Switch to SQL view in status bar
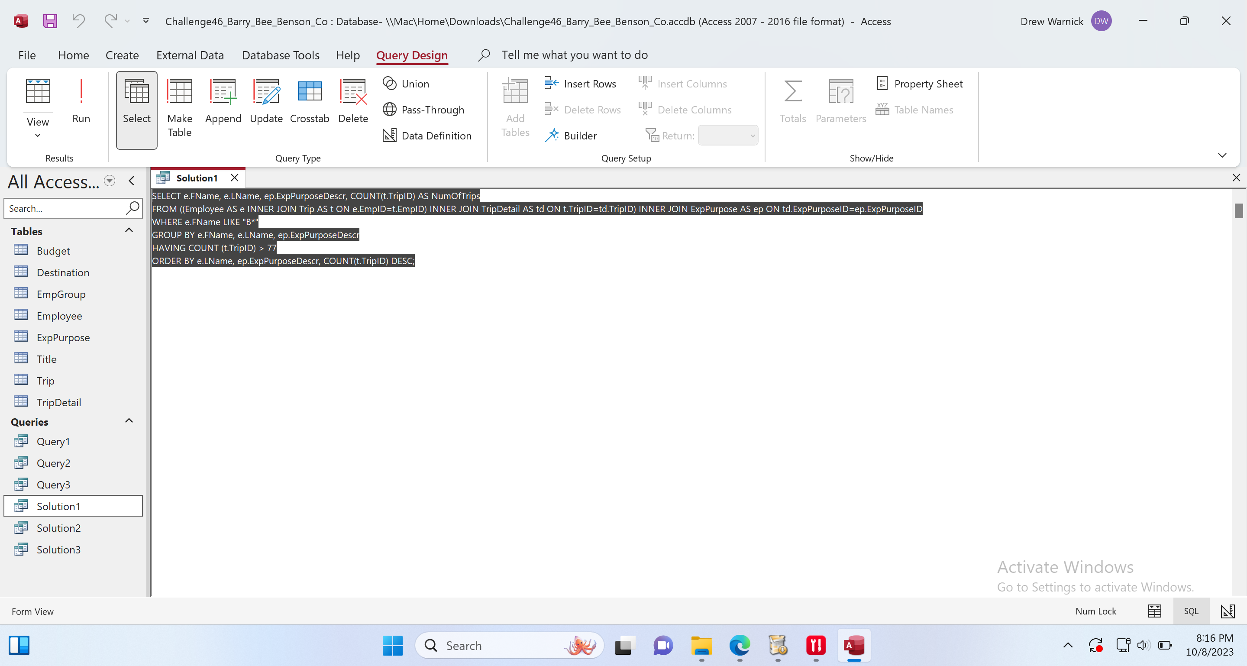The image size is (1247, 666). click(x=1191, y=611)
